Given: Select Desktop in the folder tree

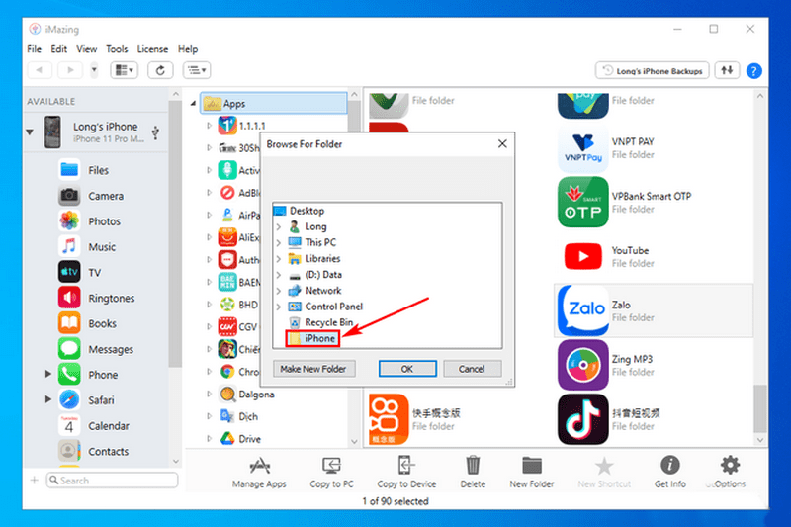Looking at the screenshot, I should point(300,211).
